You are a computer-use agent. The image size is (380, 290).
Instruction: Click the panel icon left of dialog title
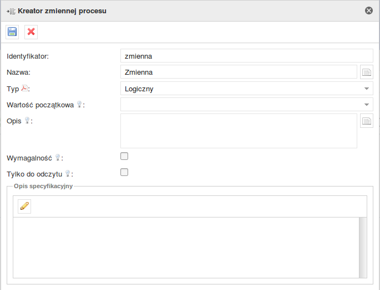tap(11, 11)
